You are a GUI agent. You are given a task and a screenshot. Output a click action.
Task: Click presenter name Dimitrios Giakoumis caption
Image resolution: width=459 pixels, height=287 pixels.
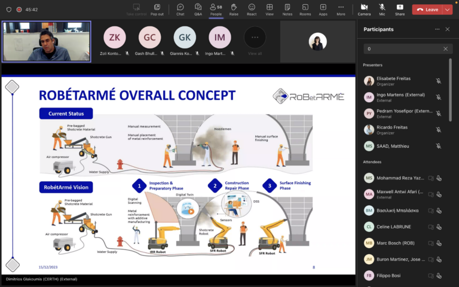point(42,279)
